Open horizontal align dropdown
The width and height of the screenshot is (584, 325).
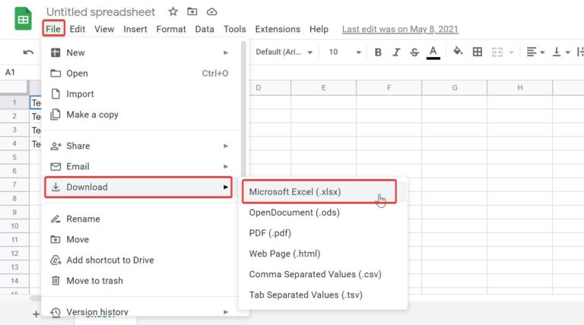[x=535, y=52]
